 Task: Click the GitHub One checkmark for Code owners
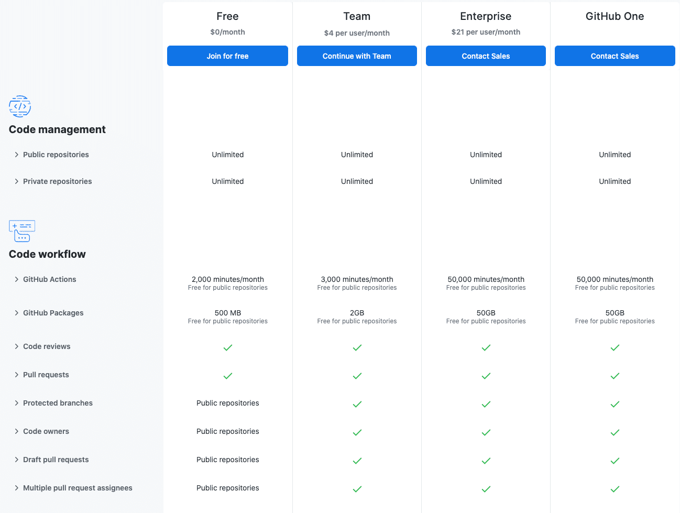click(x=615, y=432)
